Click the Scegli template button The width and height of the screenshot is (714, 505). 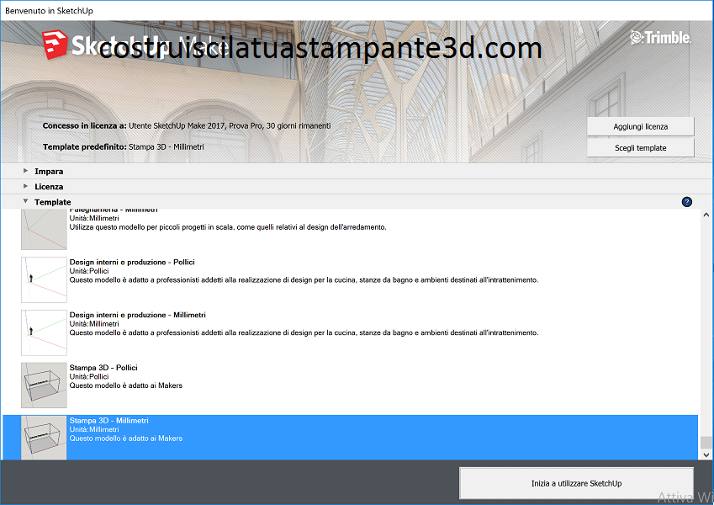(x=640, y=148)
